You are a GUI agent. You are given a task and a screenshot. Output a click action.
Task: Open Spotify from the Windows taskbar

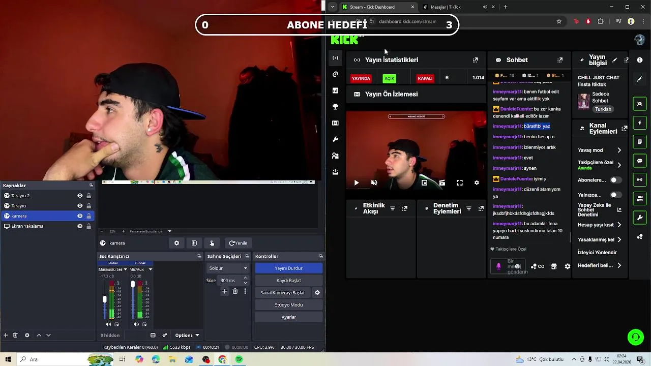[x=239, y=359]
